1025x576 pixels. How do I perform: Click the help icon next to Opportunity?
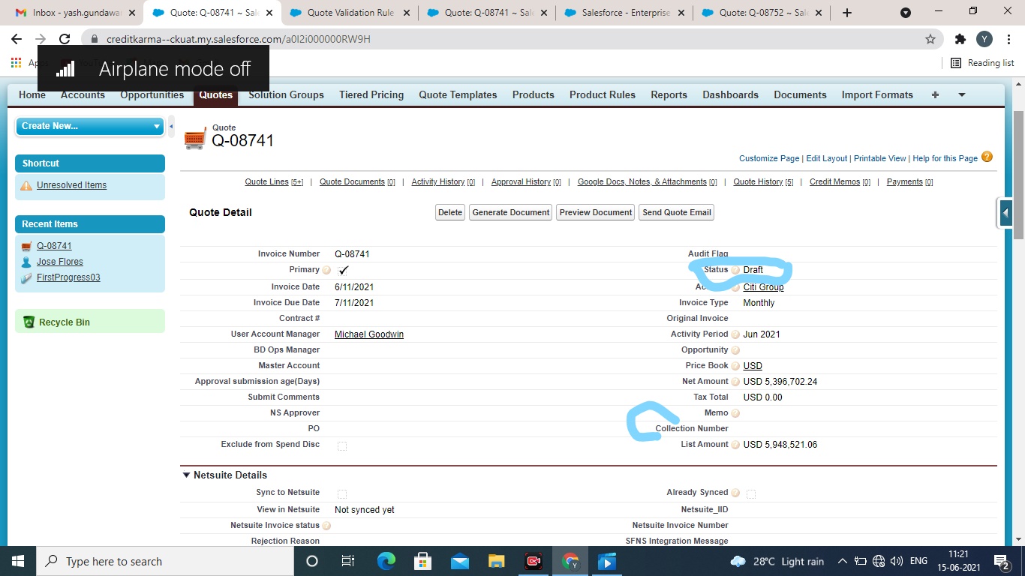pyautogui.click(x=735, y=350)
